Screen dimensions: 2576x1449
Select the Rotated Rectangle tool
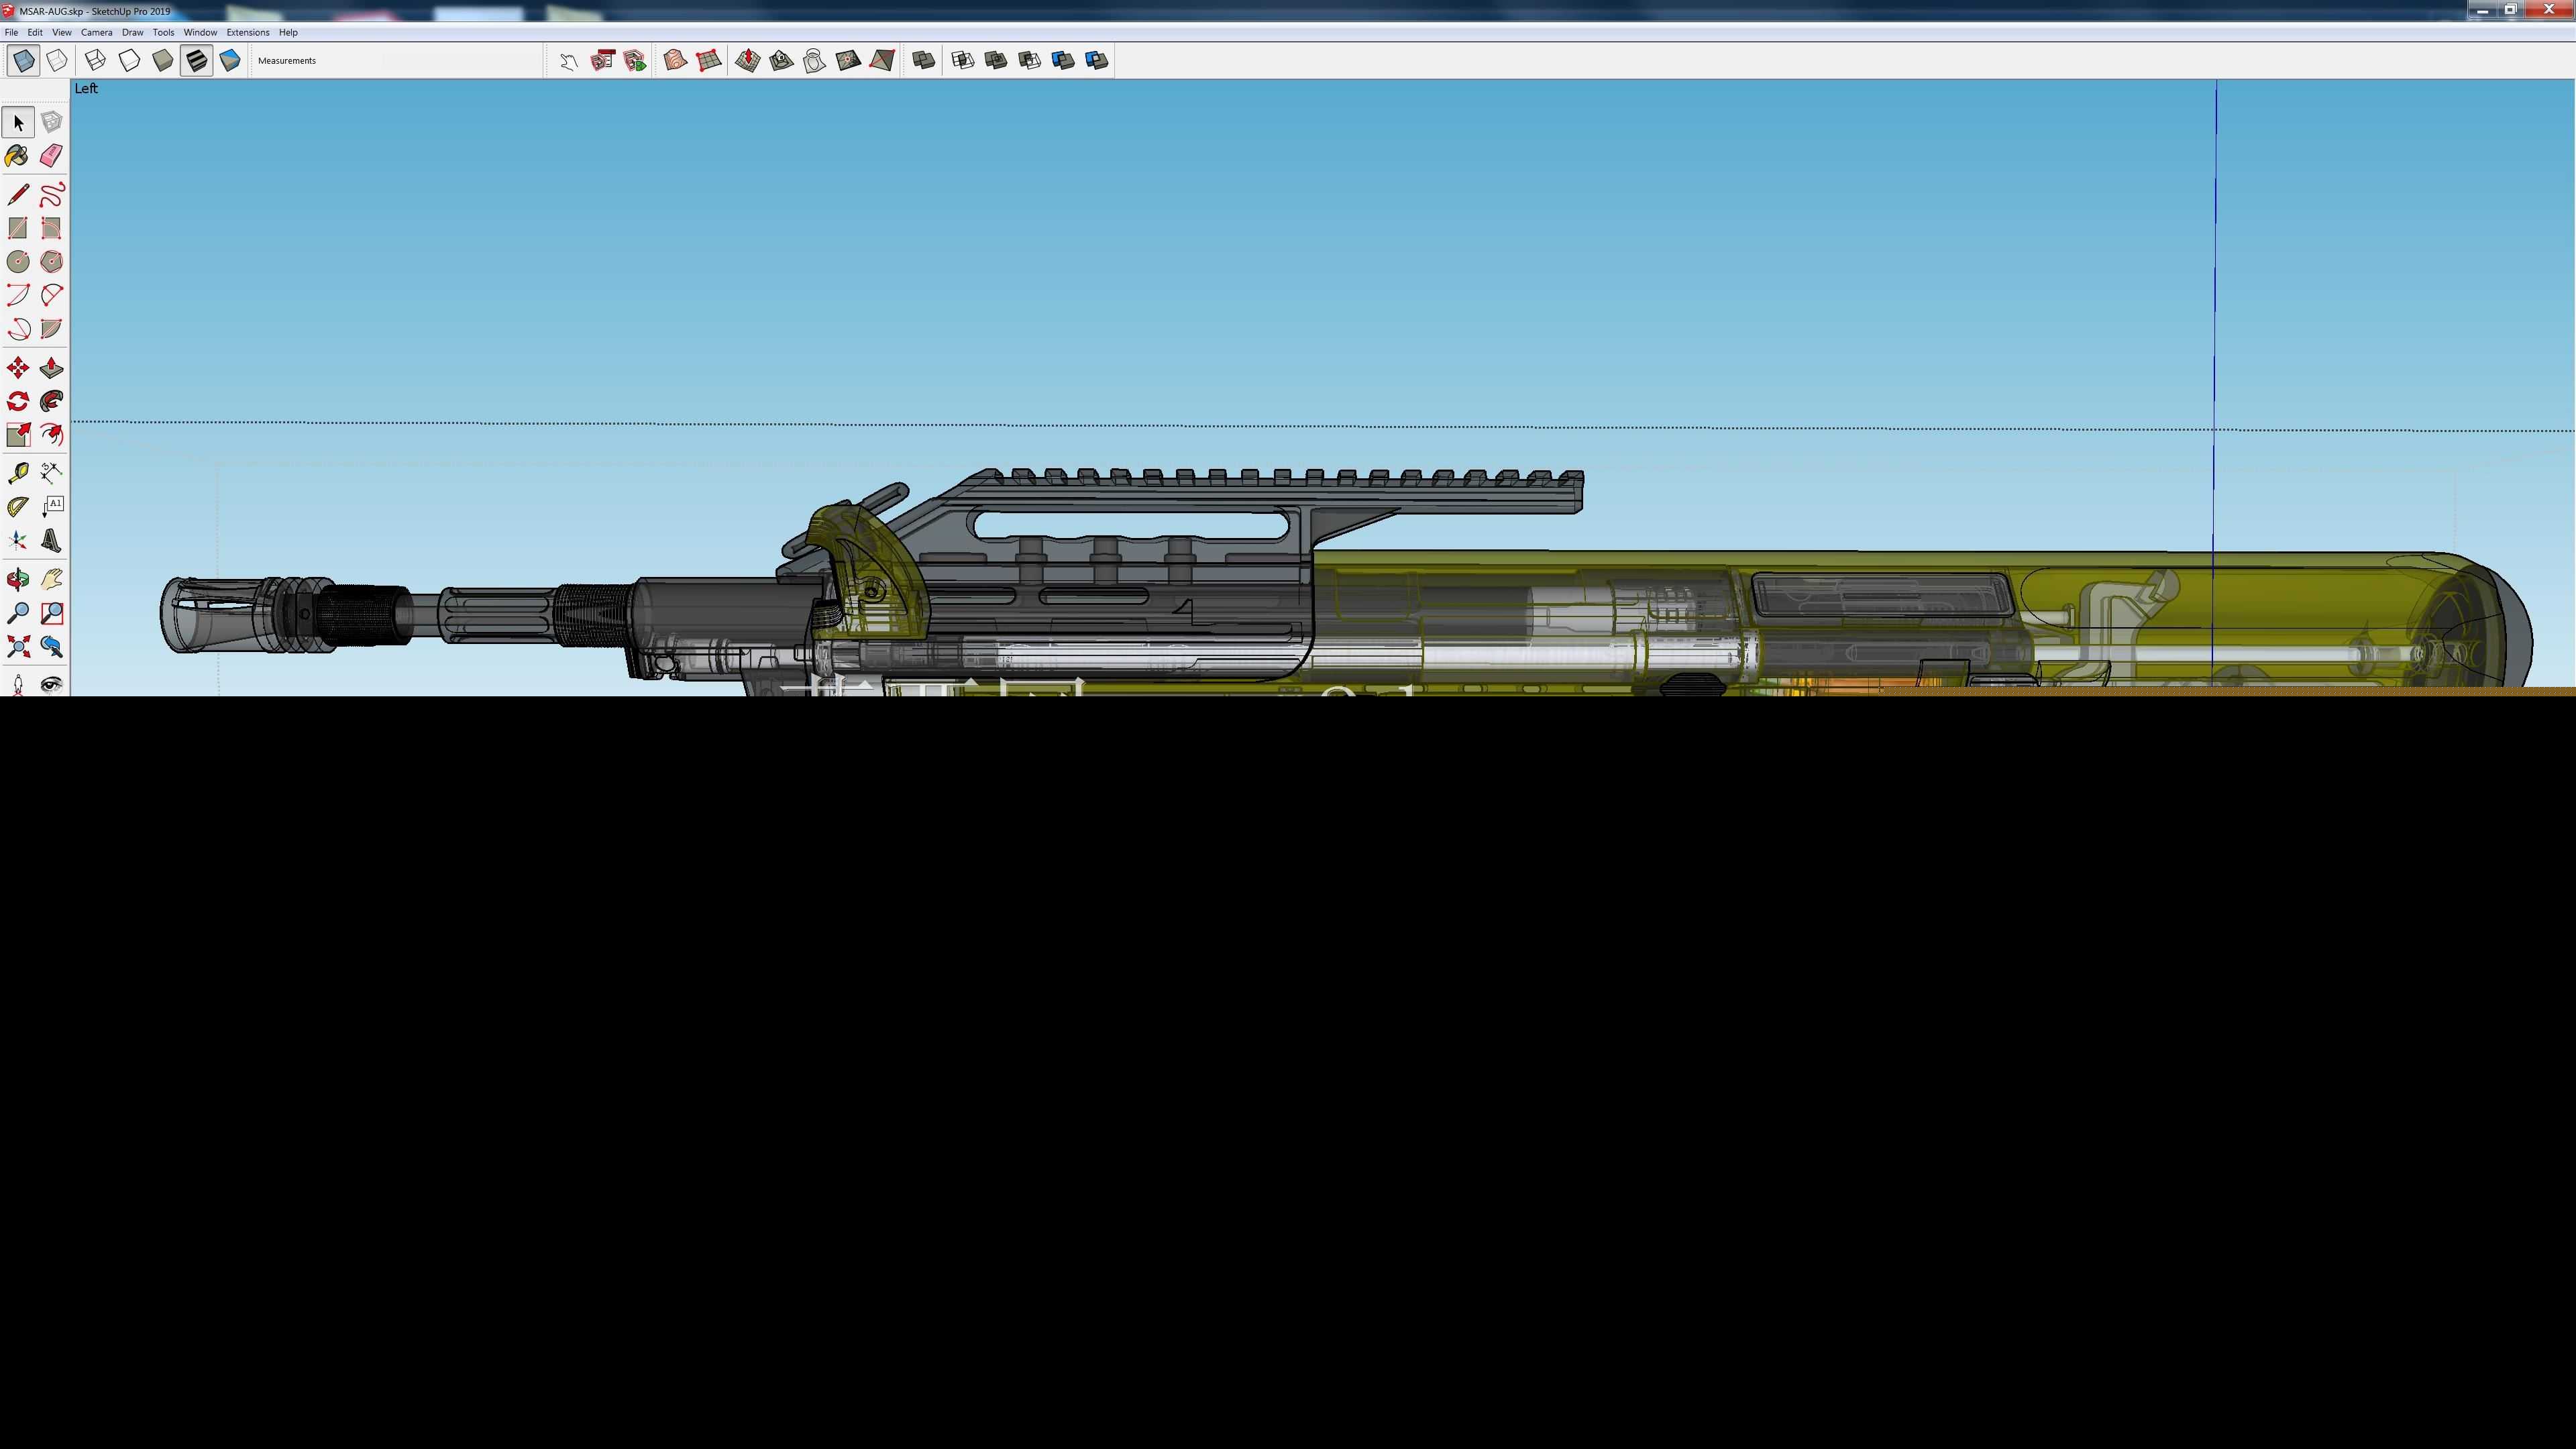52,229
